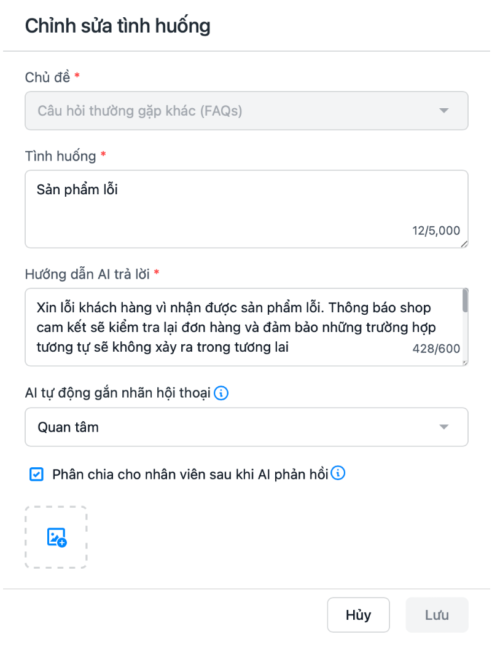Viewport: 492px width, 656px height.
Task: Click resize handle of Hướng dẫn AI textarea
Action: 464,363
